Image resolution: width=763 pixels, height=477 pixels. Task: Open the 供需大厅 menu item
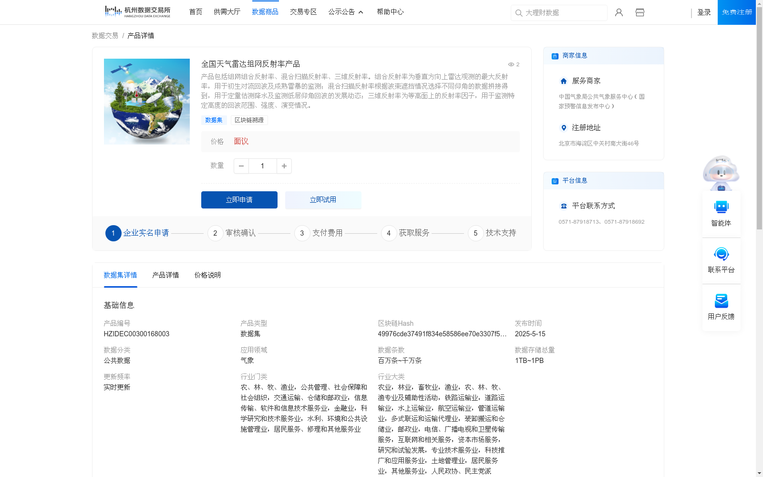coord(227,12)
